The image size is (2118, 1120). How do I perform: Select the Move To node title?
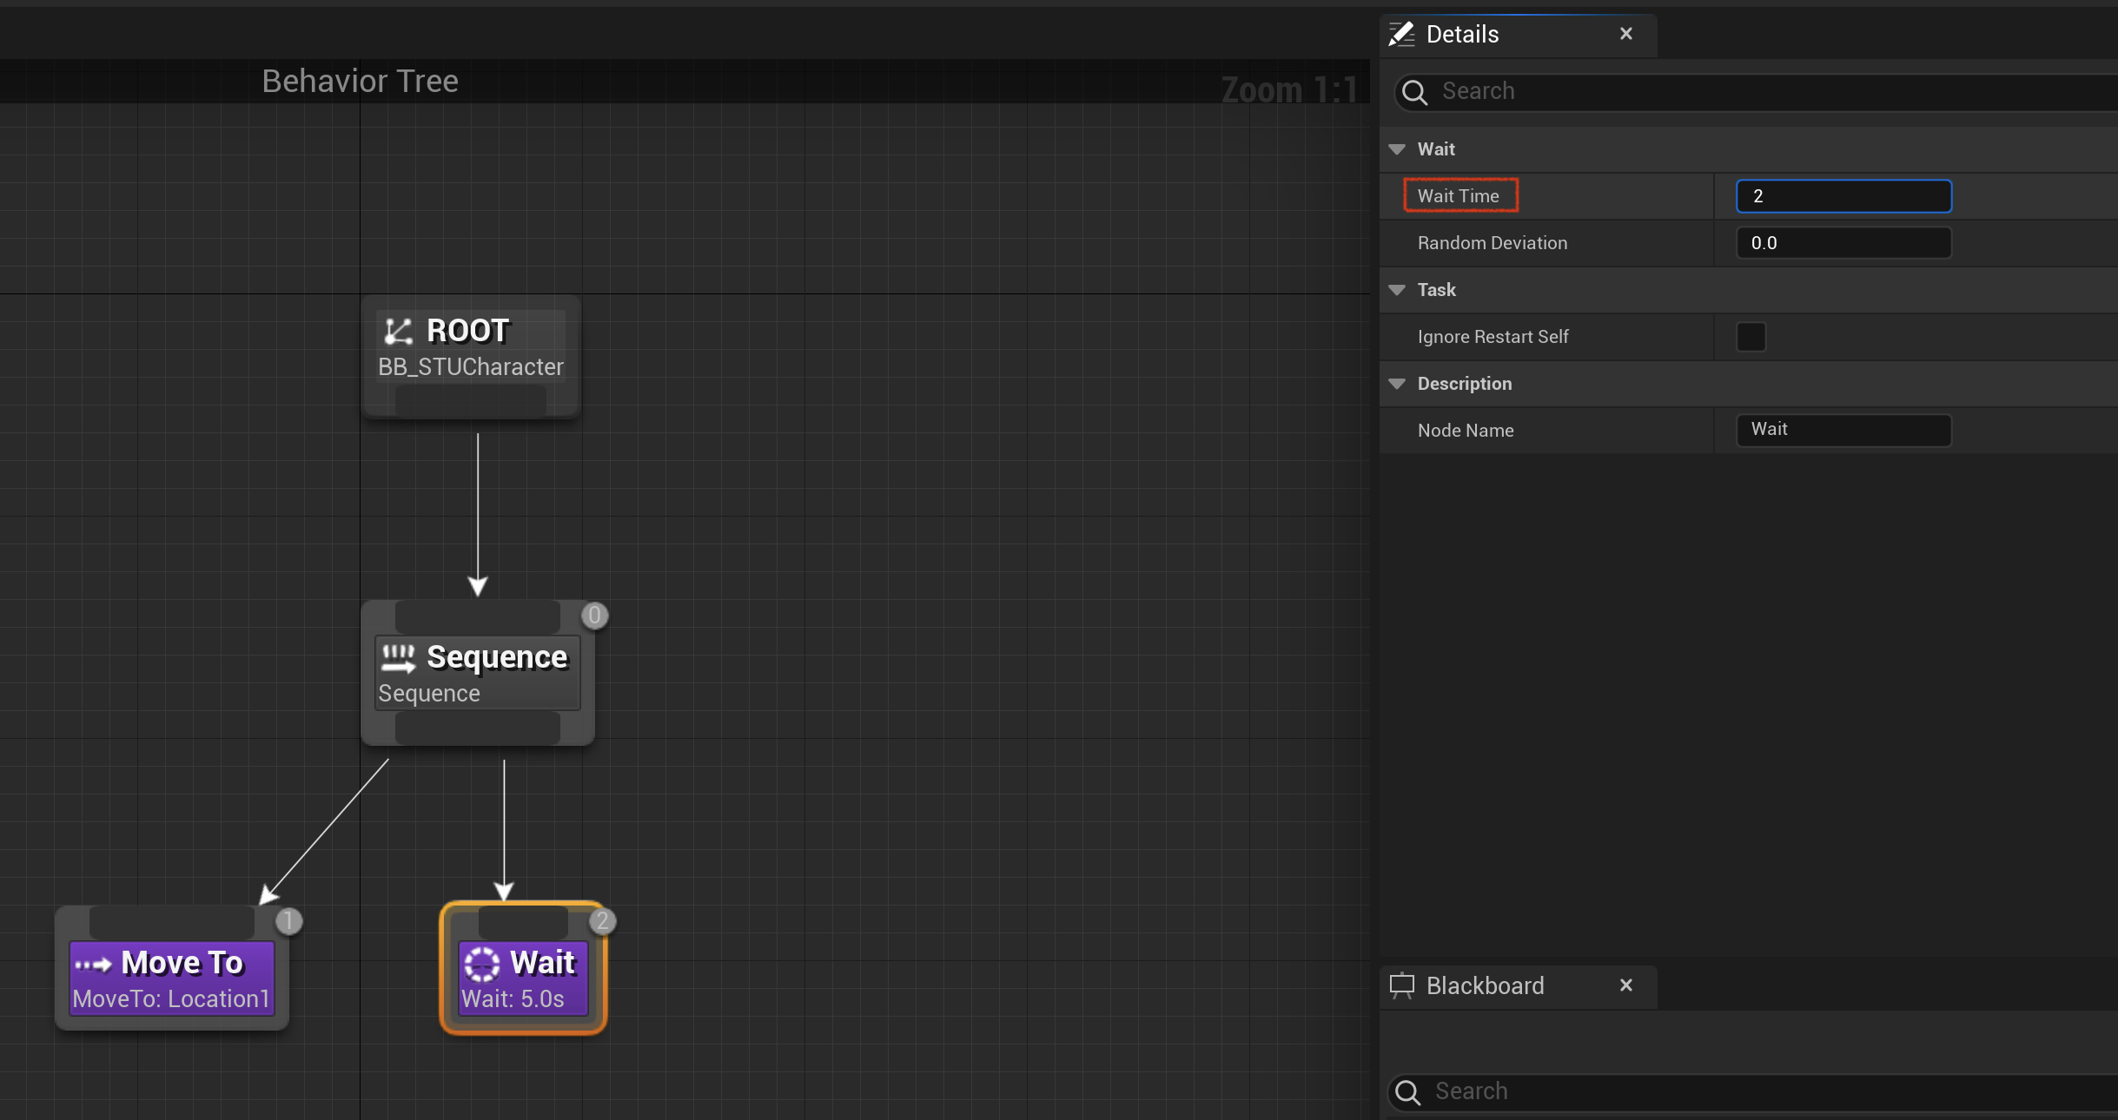(182, 963)
